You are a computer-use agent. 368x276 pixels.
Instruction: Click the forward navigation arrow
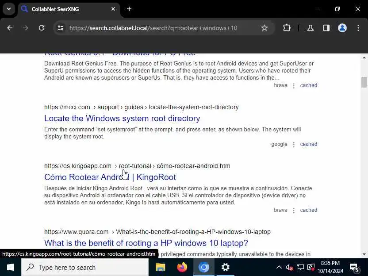pyautogui.click(x=26, y=28)
